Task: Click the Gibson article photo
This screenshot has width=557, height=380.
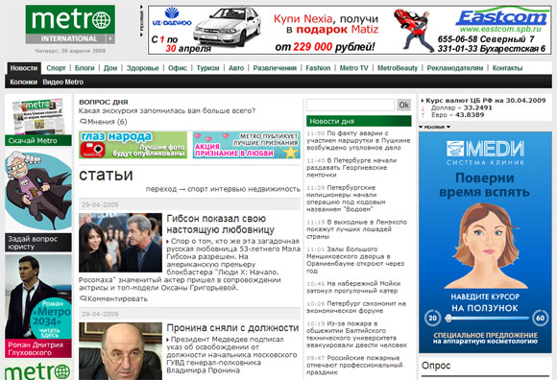Action: 120,243
